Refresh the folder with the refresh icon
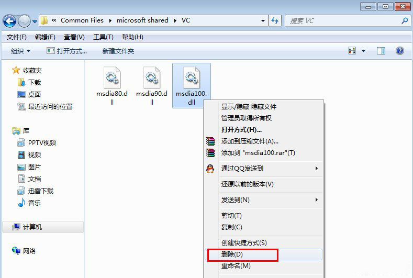The image size is (413, 278). (x=275, y=20)
